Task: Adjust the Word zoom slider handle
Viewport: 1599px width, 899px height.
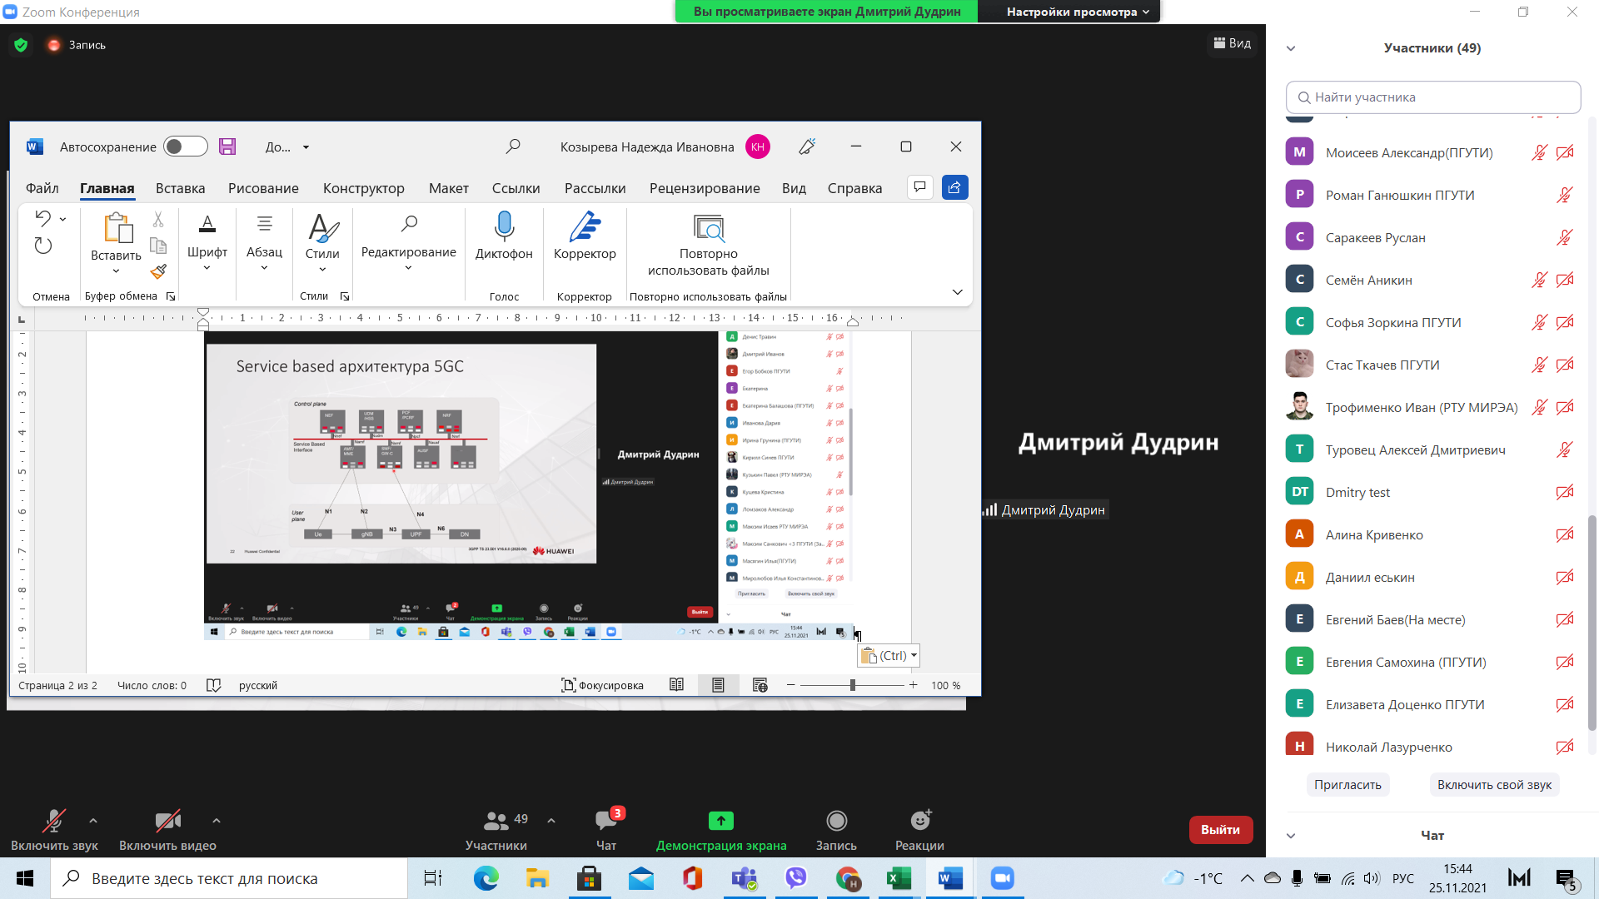Action: [x=852, y=685]
